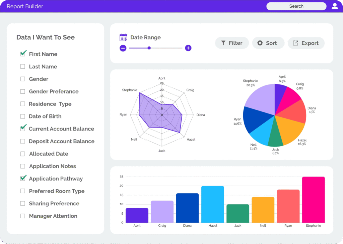The image size is (343, 244).
Task: Click the Export button
Action: [306, 43]
